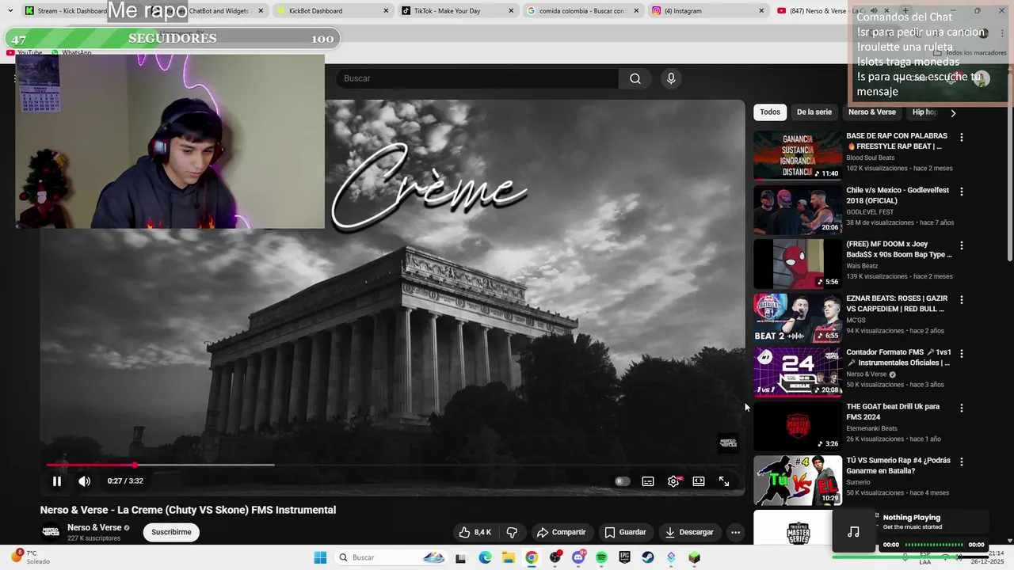Mute the video volume

pos(85,481)
